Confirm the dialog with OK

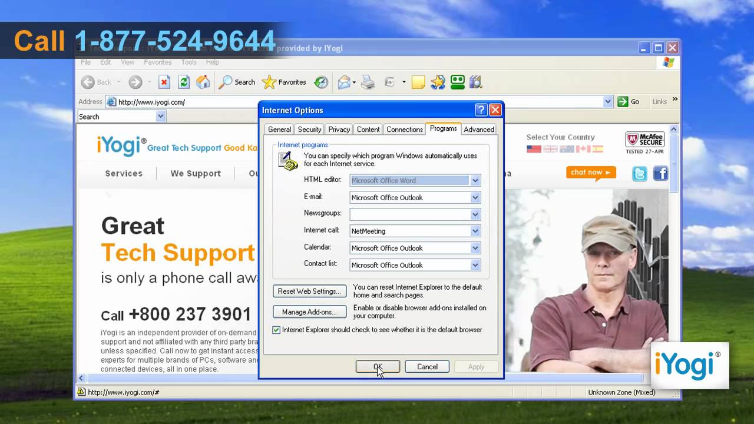[378, 367]
